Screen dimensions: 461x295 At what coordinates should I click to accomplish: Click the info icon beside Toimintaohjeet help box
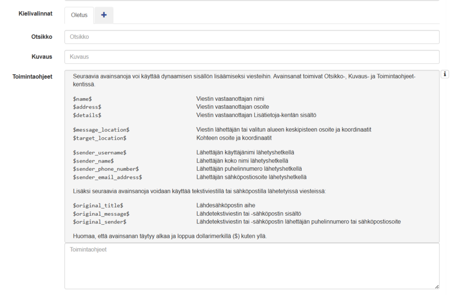(445, 74)
